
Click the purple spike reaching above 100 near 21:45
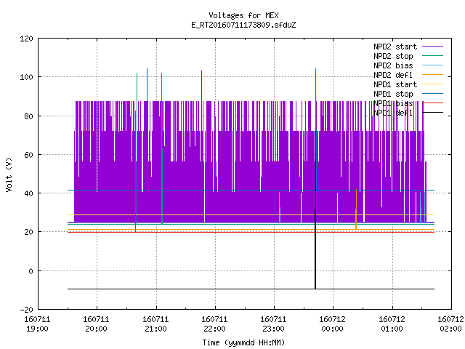202,86
